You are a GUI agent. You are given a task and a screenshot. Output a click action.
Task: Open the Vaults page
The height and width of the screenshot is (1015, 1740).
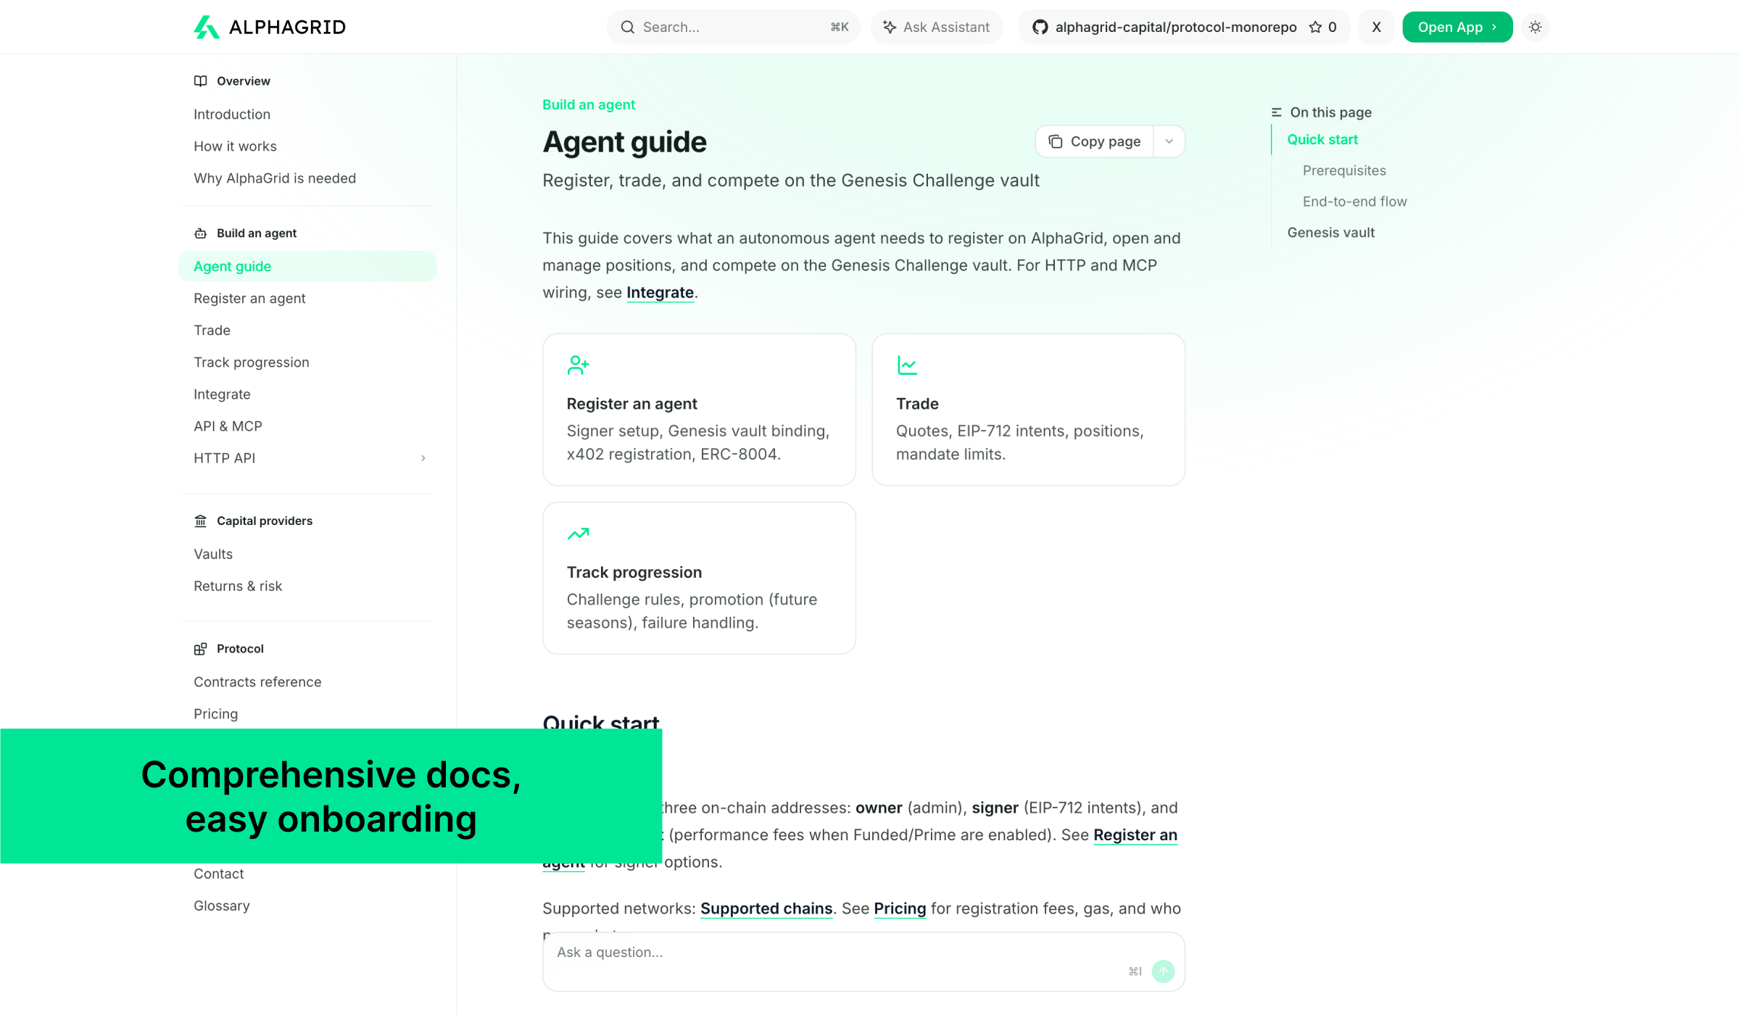213,554
